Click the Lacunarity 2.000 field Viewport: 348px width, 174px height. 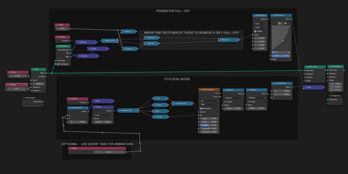point(209,129)
